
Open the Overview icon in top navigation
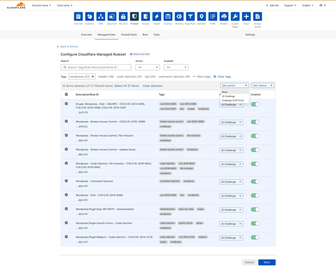(78, 16)
